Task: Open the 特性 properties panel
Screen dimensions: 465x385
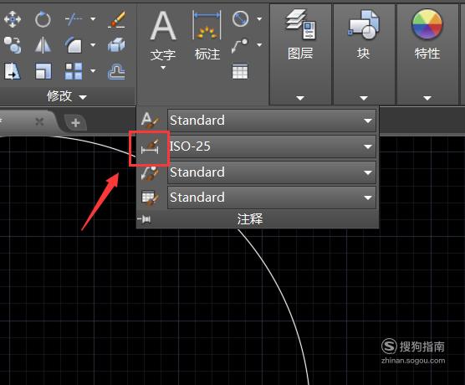Action: click(x=427, y=55)
